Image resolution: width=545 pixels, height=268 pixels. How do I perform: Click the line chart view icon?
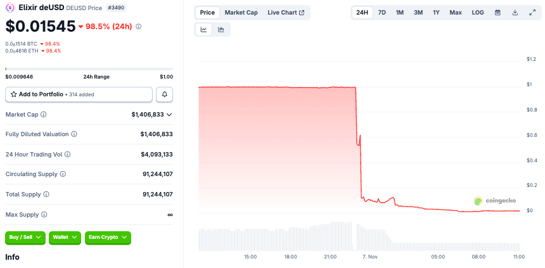click(204, 29)
